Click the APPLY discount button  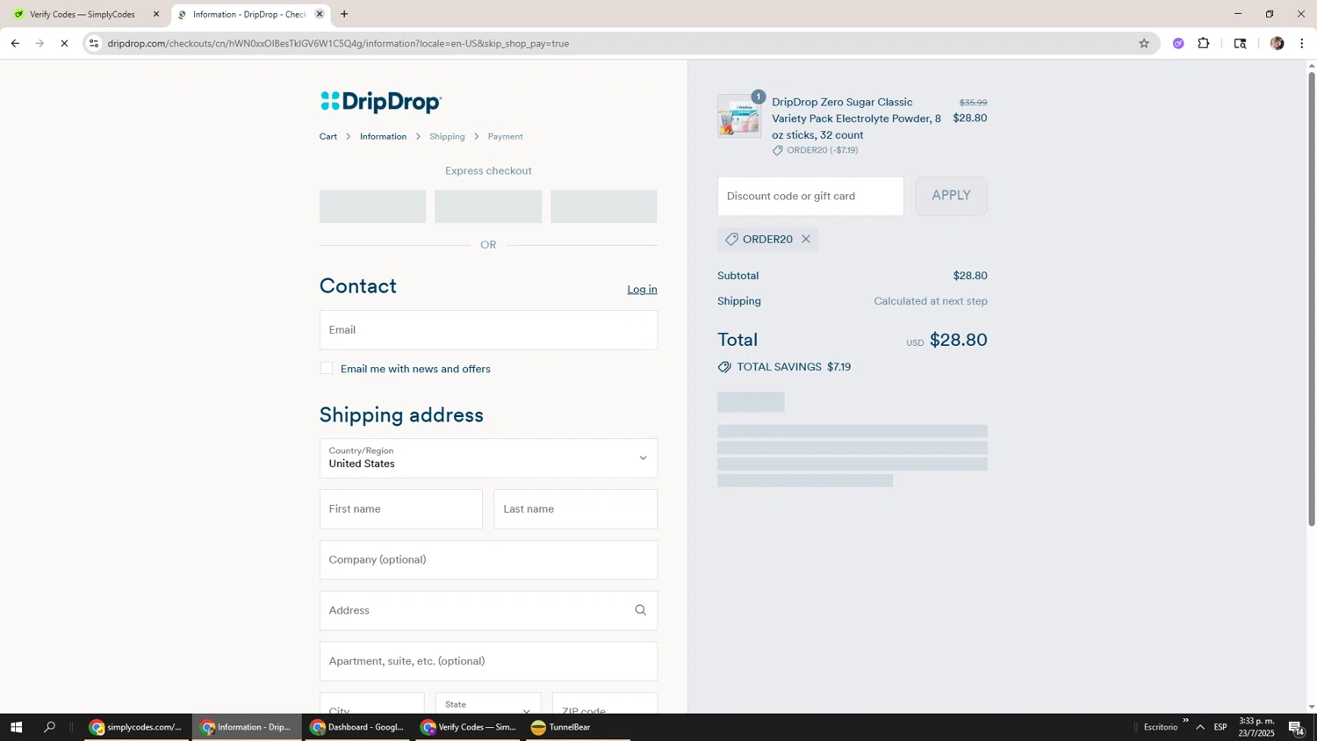(x=951, y=196)
